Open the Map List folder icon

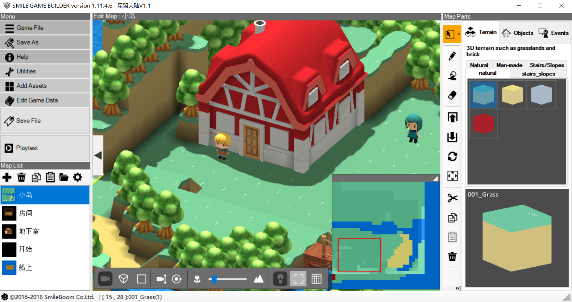pyautogui.click(x=64, y=177)
